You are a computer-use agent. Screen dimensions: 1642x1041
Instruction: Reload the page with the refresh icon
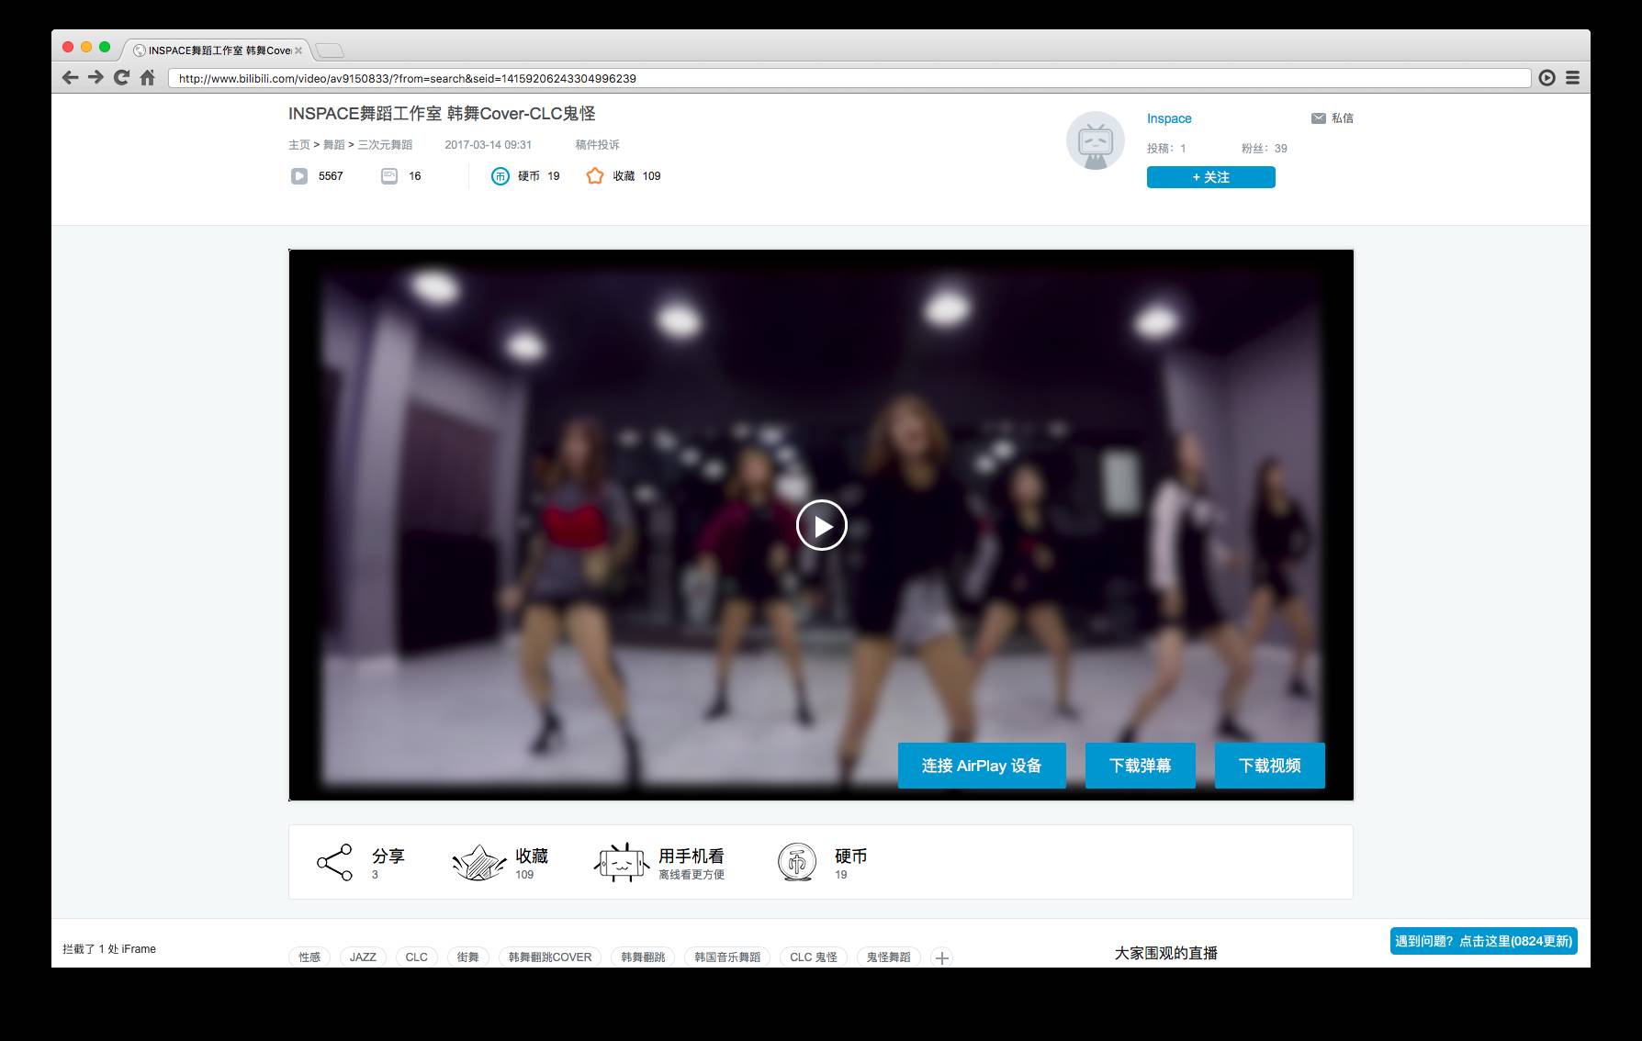pyautogui.click(x=121, y=78)
